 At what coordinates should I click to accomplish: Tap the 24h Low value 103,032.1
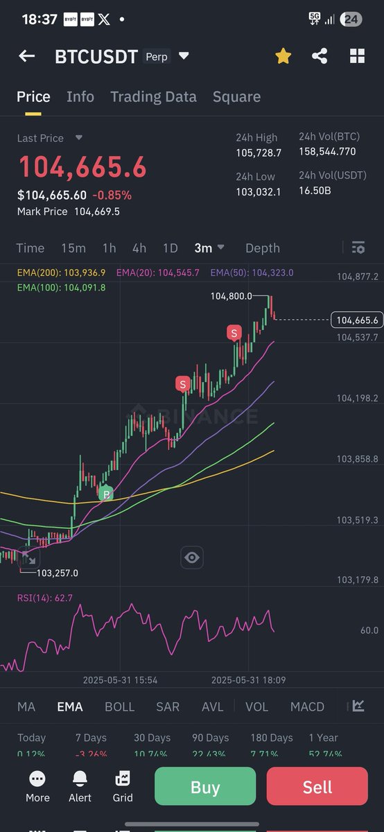259,192
